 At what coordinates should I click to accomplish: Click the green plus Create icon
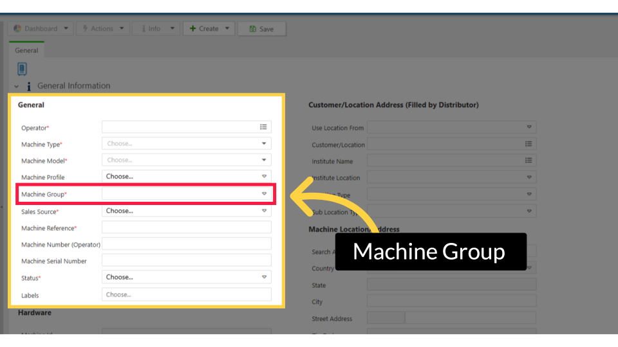point(192,29)
